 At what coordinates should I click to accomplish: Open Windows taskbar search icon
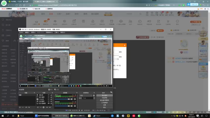point(8,116)
